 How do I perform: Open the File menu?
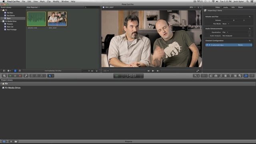click(x=24, y=1)
